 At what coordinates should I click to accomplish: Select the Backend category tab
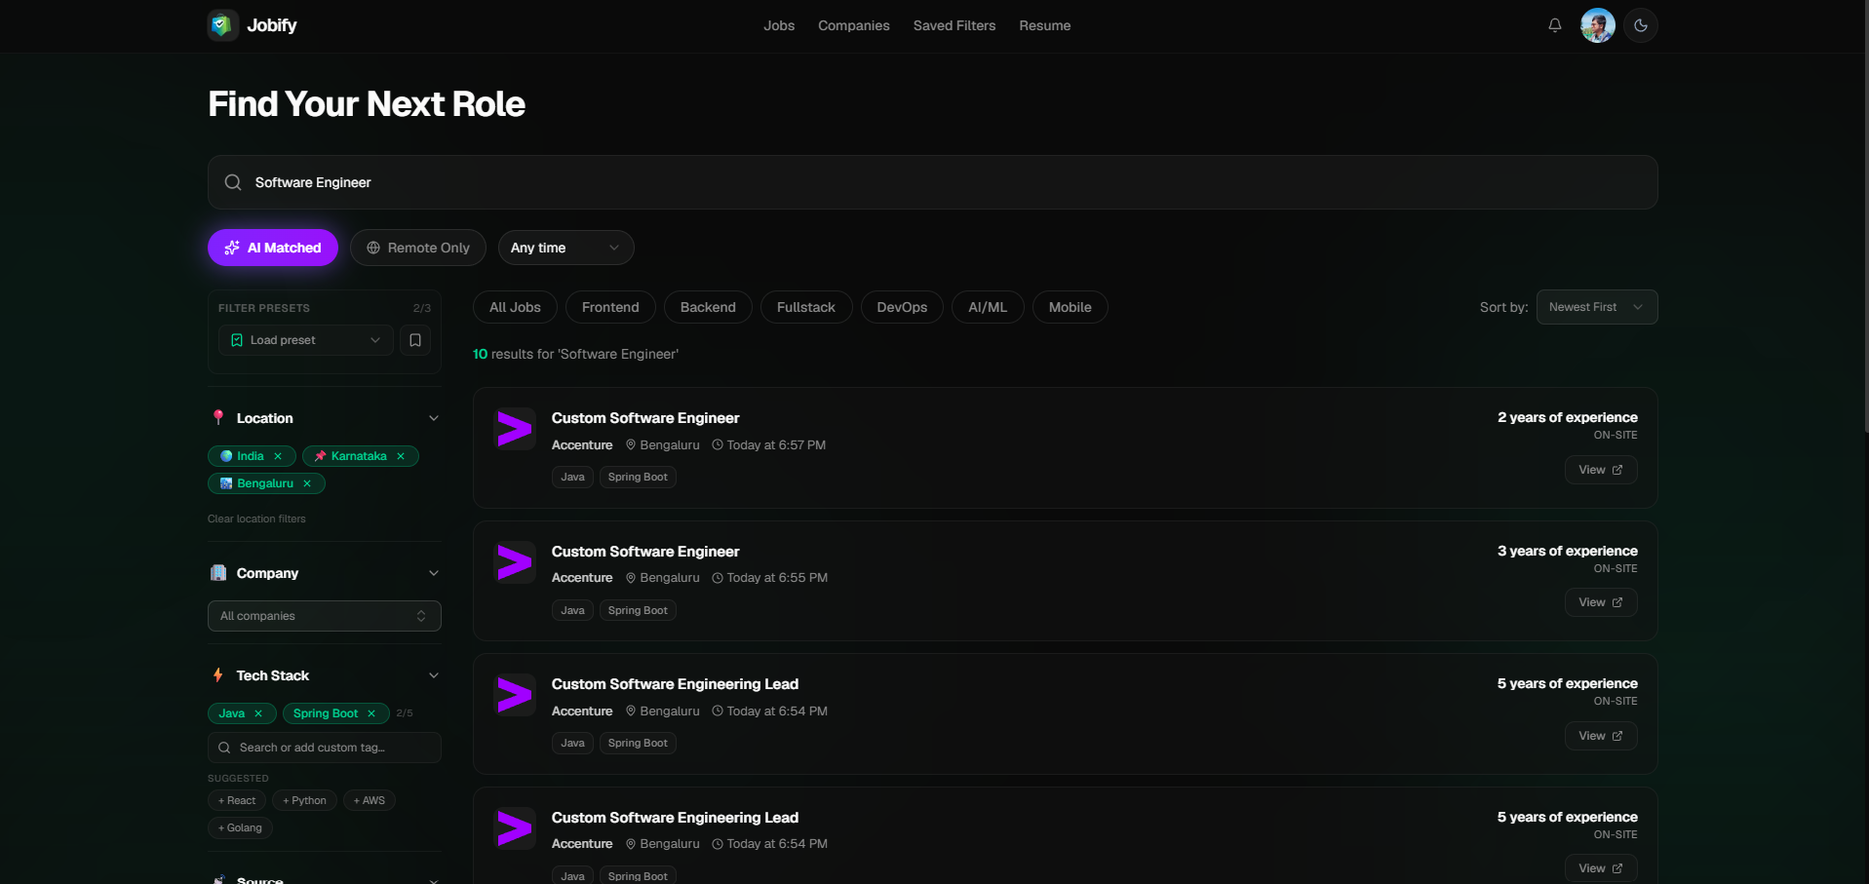pyautogui.click(x=708, y=307)
